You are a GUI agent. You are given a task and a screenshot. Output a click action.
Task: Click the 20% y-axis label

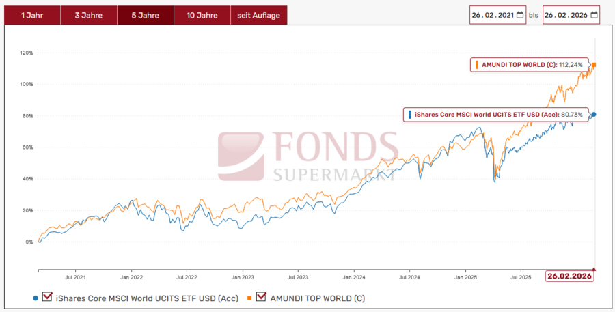click(x=27, y=210)
